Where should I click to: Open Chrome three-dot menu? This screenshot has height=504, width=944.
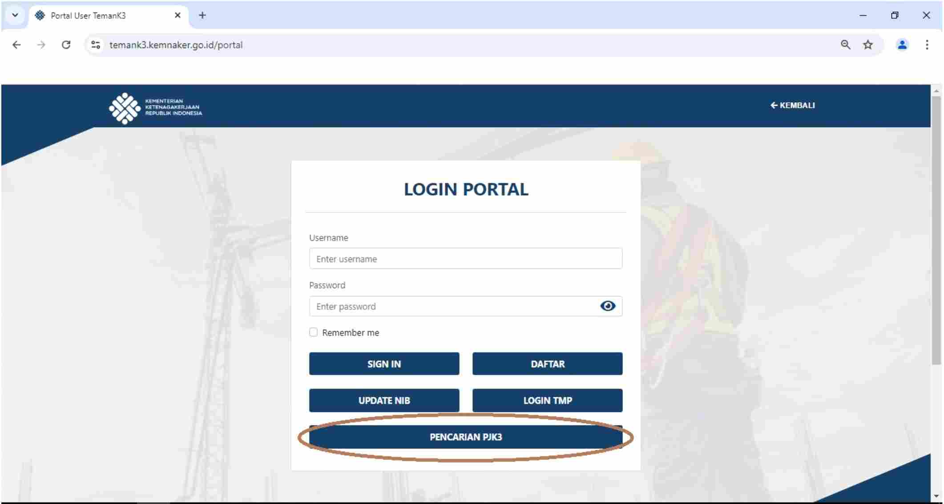click(x=927, y=45)
